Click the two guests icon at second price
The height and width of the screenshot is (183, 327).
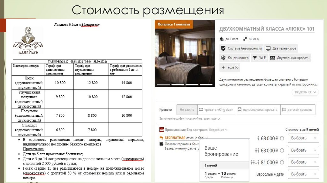[x=257, y=150]
